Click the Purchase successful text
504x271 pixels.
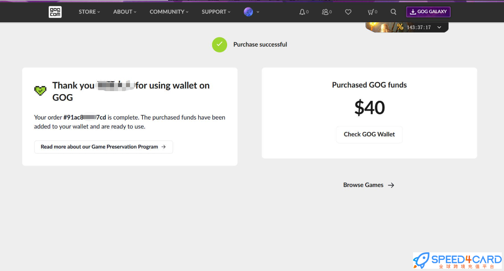[260, 44]
